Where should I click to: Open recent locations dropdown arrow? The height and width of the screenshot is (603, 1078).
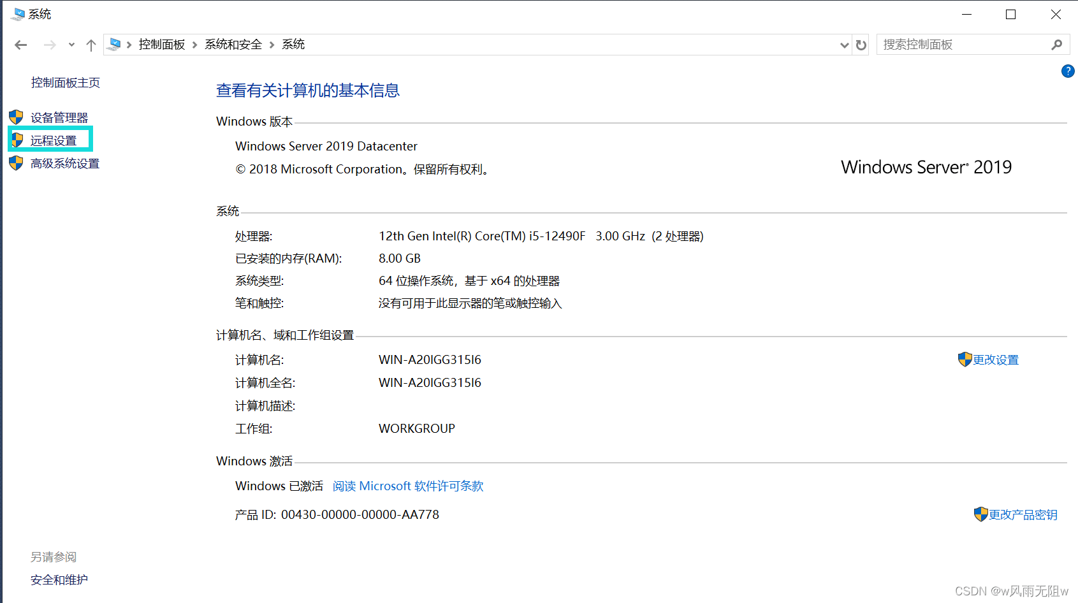[x=71, y=45]
